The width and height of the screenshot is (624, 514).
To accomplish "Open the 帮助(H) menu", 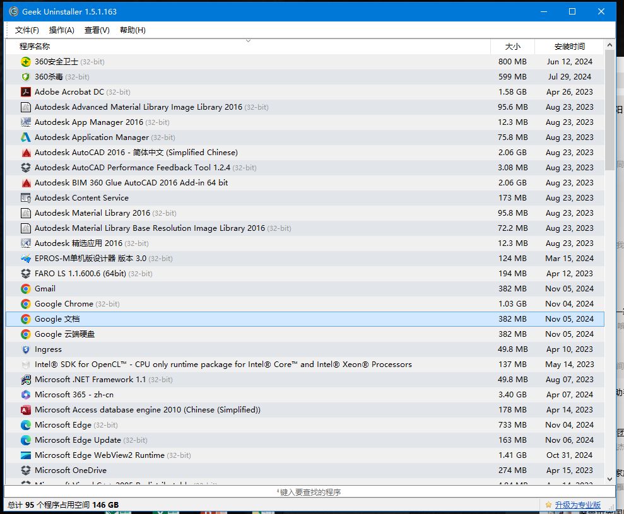I will [132, 30].
